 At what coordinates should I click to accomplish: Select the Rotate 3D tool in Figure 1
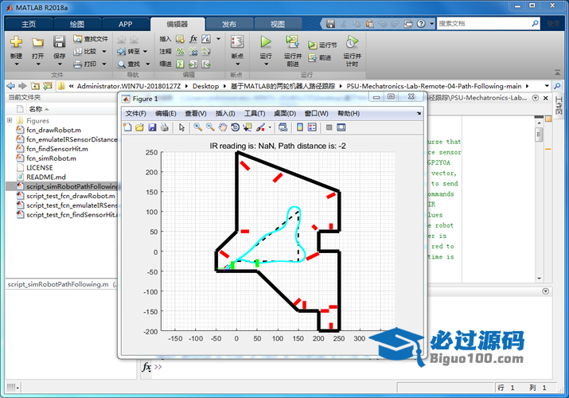[x=235, y=127]
